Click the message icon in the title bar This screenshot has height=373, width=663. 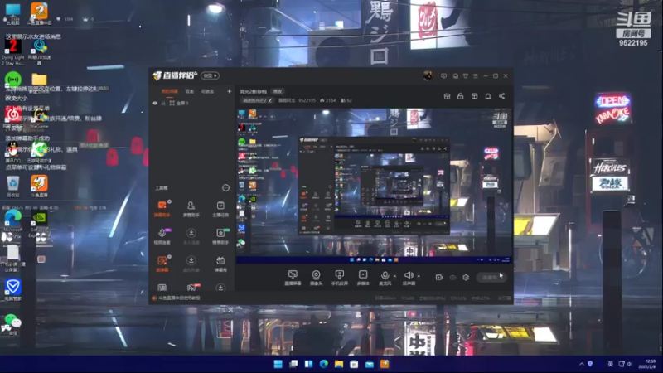click(x=443, y=76)
